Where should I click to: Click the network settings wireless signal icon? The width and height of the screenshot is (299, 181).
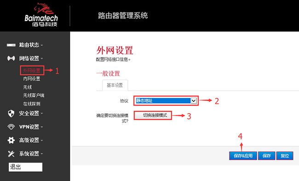pos(11,58)
